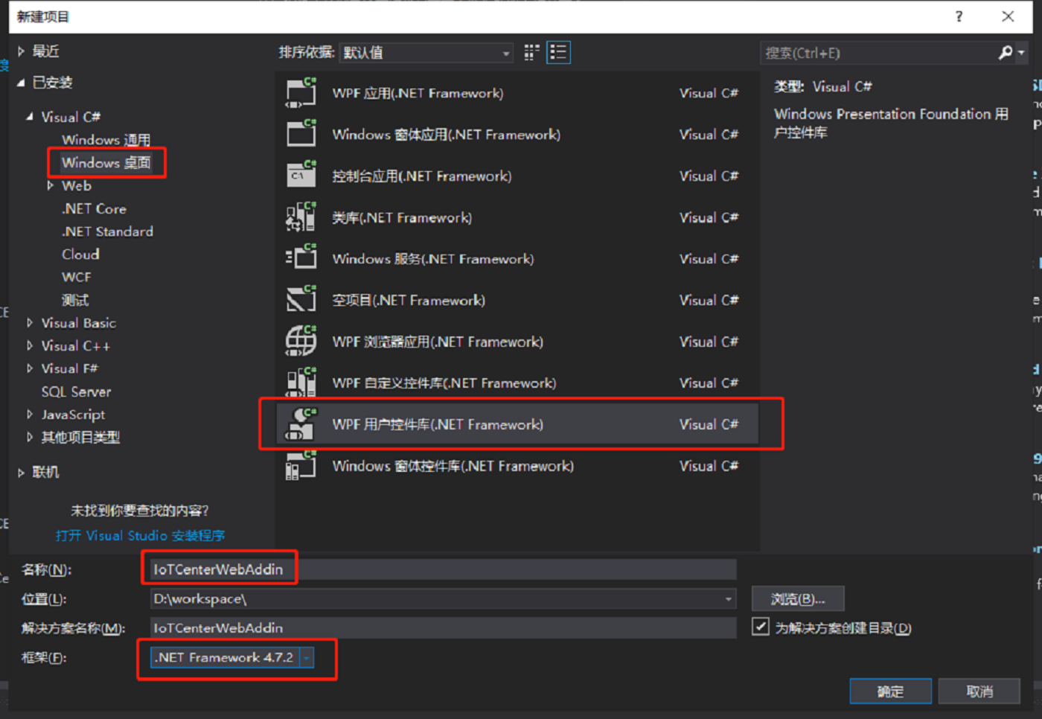The width and height of the screenshot is (1042, 719).
Task: Open the search options dropdown arrow
Action: tap(1021, 52)
